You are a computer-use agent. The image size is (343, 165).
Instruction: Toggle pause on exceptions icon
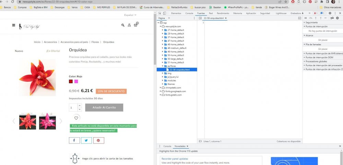click(337, 18)
